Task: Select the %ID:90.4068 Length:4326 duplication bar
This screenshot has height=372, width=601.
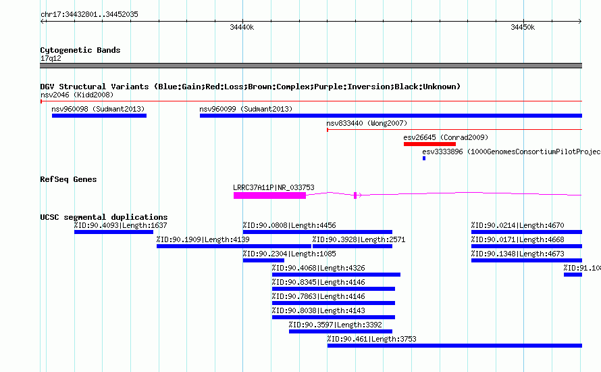Action: click(336, 275)
